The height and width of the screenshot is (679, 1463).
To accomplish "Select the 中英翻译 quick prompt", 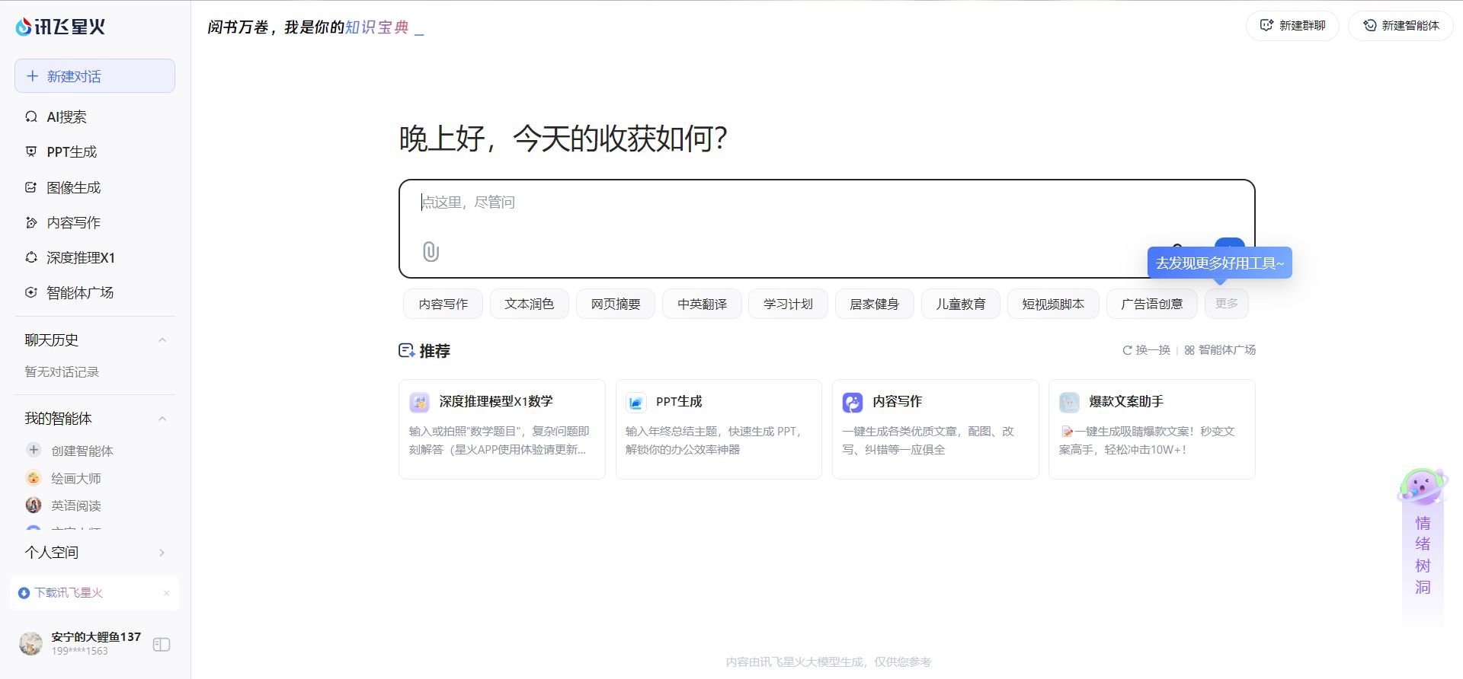I will click(x=702, y=304).
